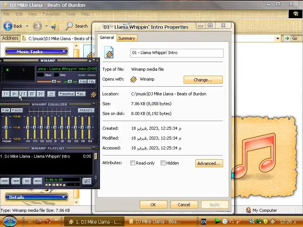The height and width of the screenshot is (227, 303).
Task: Select playlist entry Llama Whippin' Intro
Action: tap(46, 156)
